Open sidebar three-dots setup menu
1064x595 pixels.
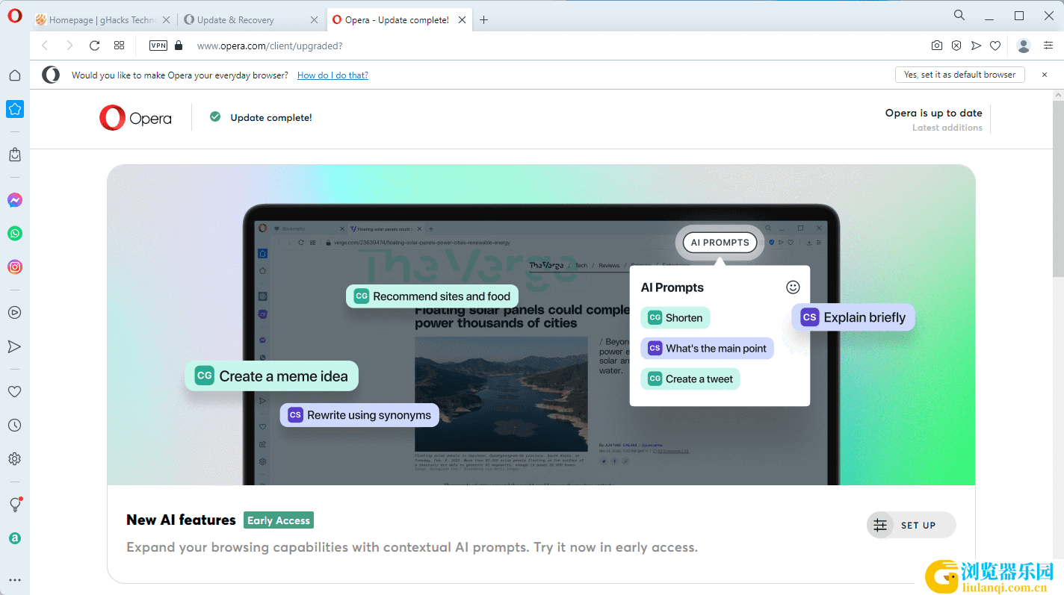15,579
